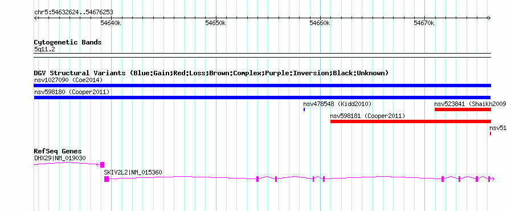Click the blue nsv1027090 gain variant bar
507x211 pixels.
pyautogui.click(x=262, y=86)
